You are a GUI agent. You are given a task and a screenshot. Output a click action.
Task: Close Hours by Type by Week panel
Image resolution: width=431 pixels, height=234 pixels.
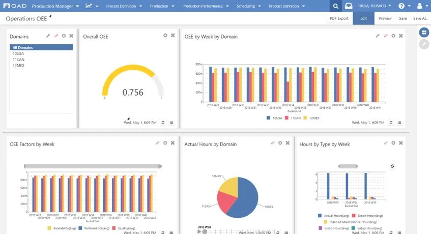pos(401,143)
